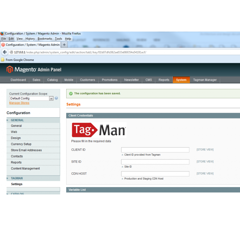Screen dimensions: 240x226
Task: Click the Manage Stores link
Action: tap(19, 103)
